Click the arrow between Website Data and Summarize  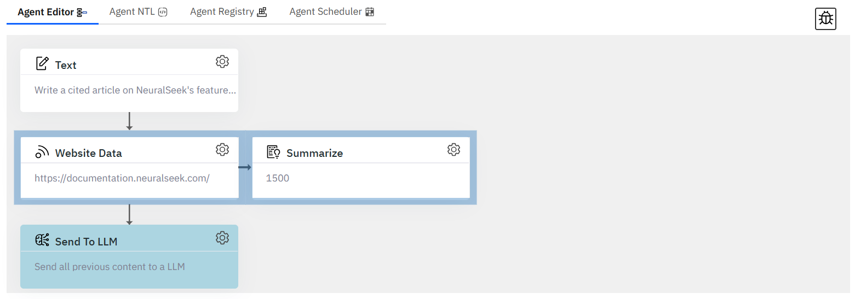tap(245, 167)
